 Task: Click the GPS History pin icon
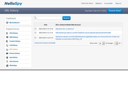coord(7,33)
